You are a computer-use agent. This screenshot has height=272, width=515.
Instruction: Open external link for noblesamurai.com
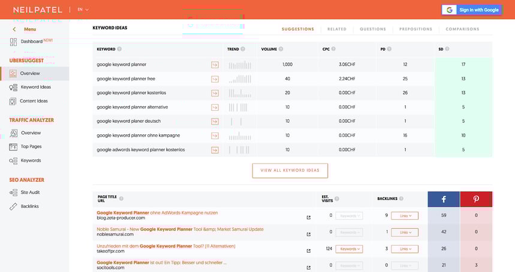click(x=308, y=234)
